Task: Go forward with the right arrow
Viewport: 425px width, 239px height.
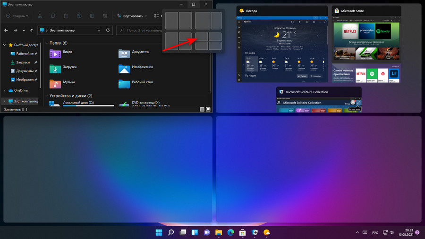Action: 16,30
